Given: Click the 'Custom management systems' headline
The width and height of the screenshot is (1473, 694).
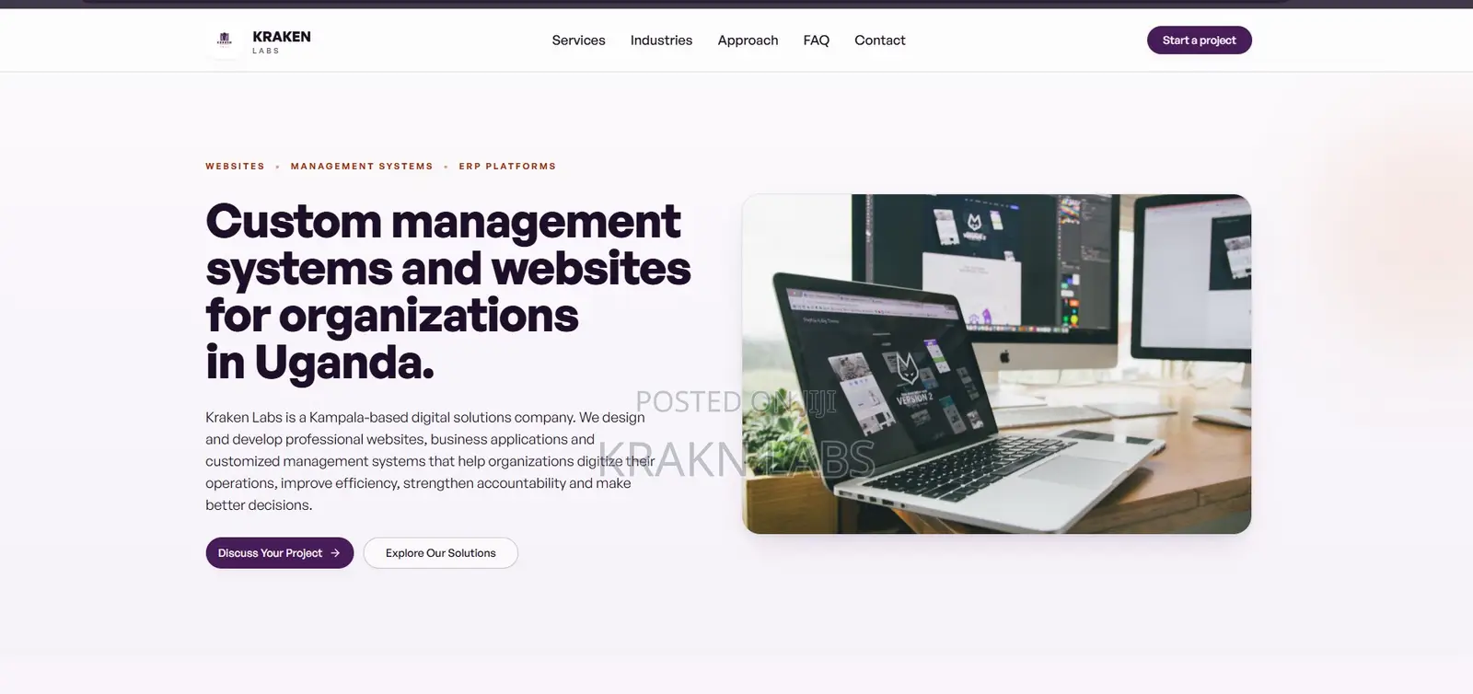Looking at the screenshot, I should click(x=448, y=292).
